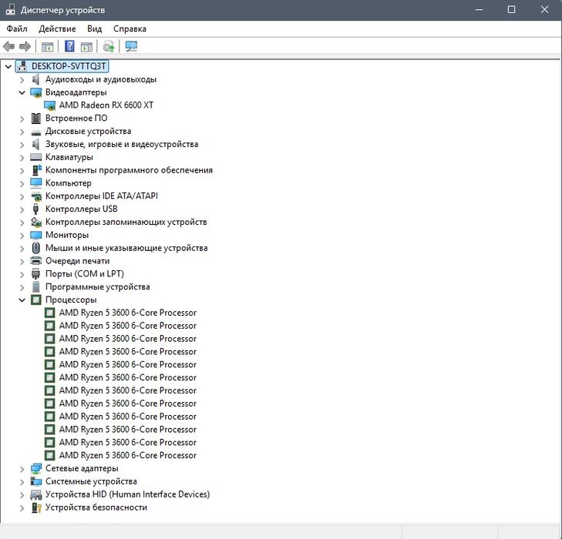Expand the Системные устройства category
Image resolution: width=562 pixels, height=539 pixels.
point(22,482)
